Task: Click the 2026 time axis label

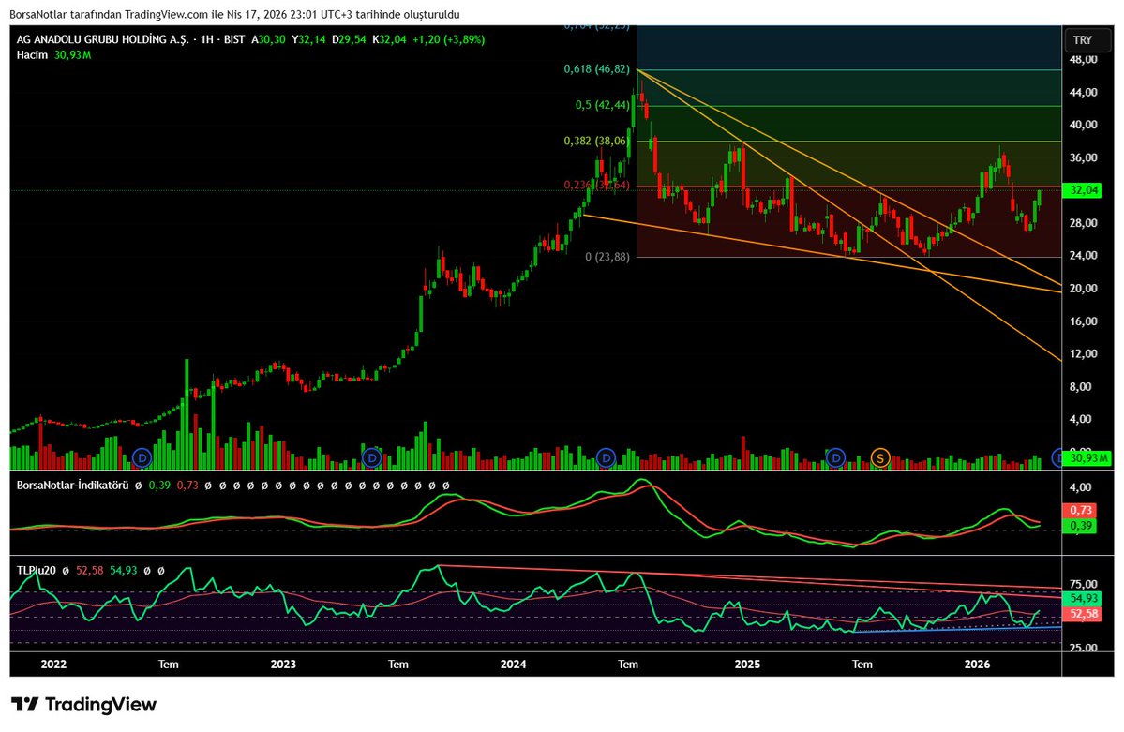Action: [977, 665]
